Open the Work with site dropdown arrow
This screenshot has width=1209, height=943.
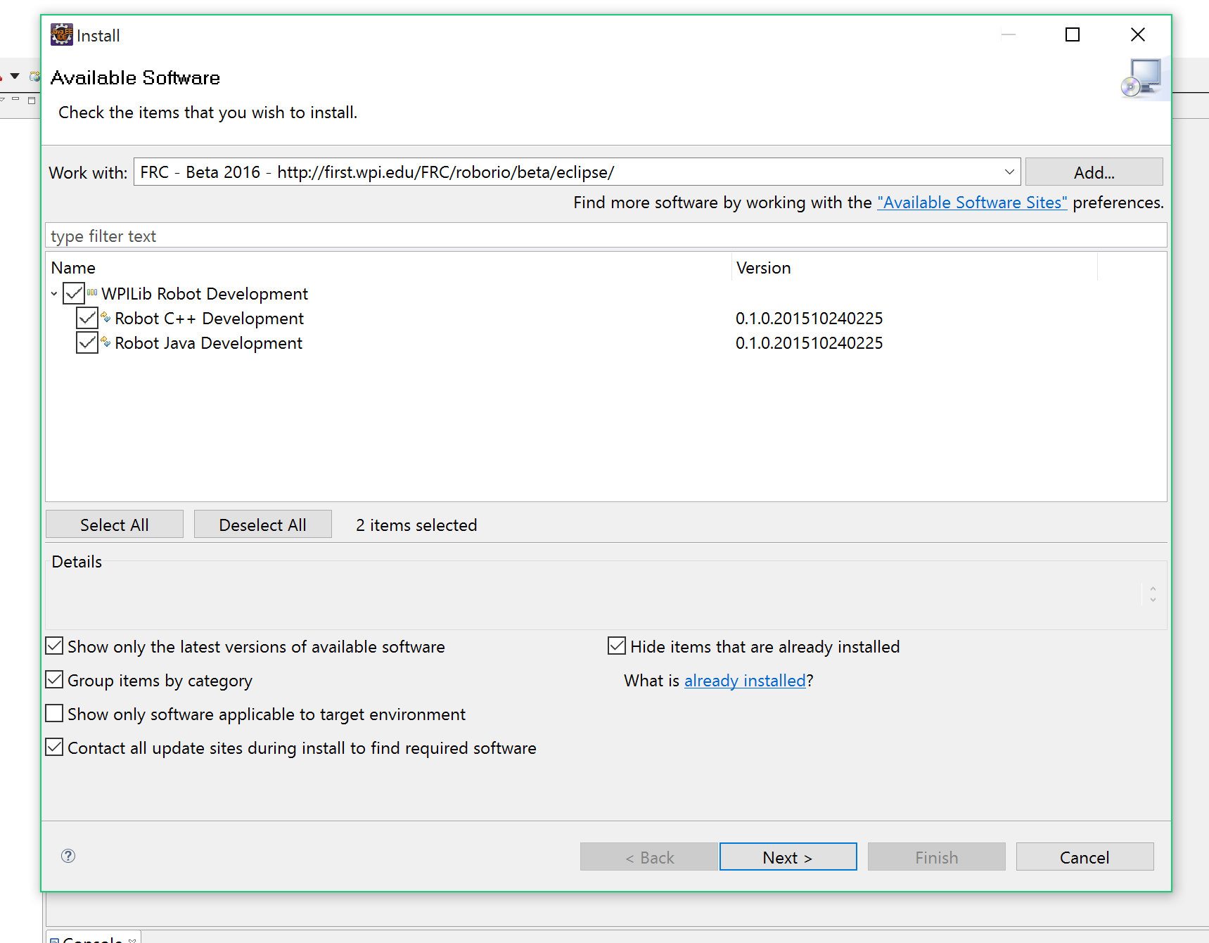(1009, 172)
